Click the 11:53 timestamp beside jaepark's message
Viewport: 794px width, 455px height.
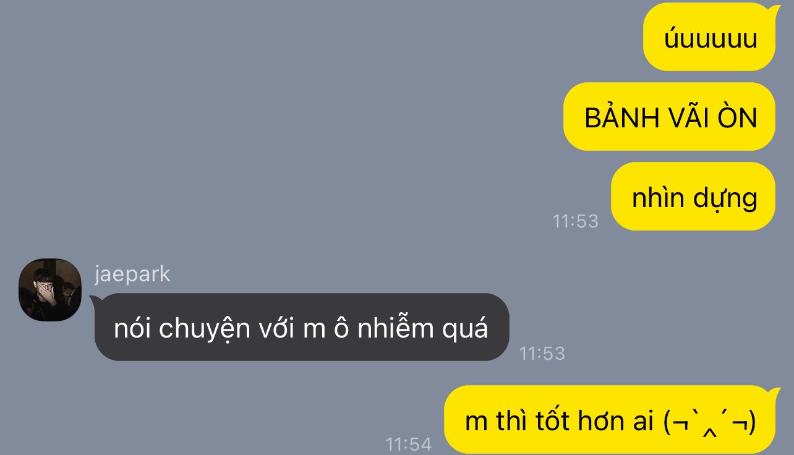[x=542, y=353]
